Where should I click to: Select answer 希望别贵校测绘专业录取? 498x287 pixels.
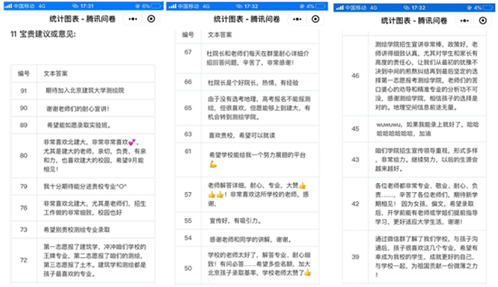coord(77,230)
